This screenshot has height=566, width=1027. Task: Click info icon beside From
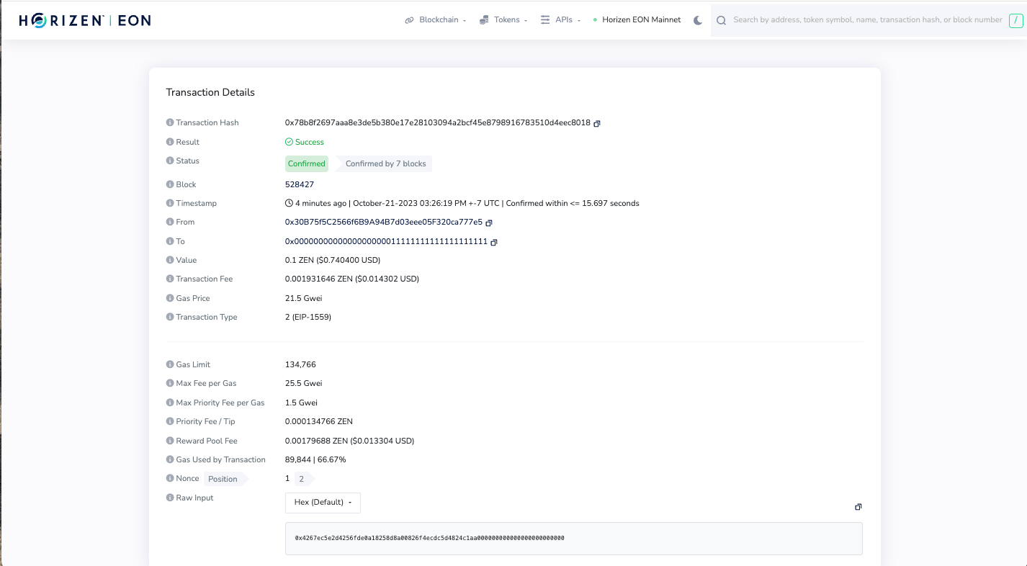point(170,222)
